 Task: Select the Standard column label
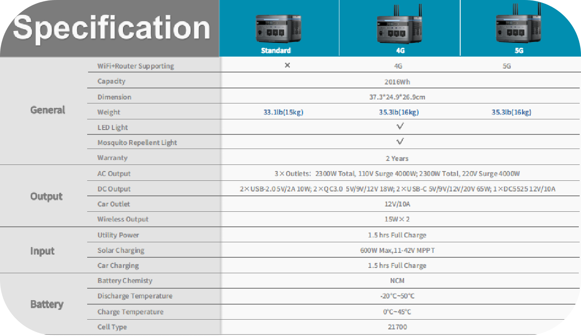point(276,50)
